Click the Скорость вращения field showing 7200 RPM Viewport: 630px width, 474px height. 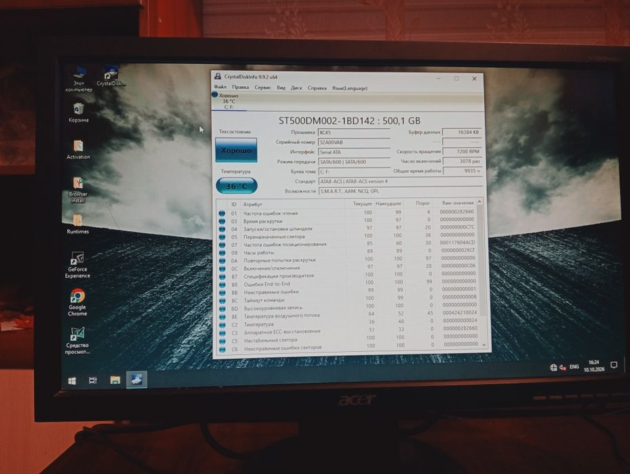click(x=462, y=151)
